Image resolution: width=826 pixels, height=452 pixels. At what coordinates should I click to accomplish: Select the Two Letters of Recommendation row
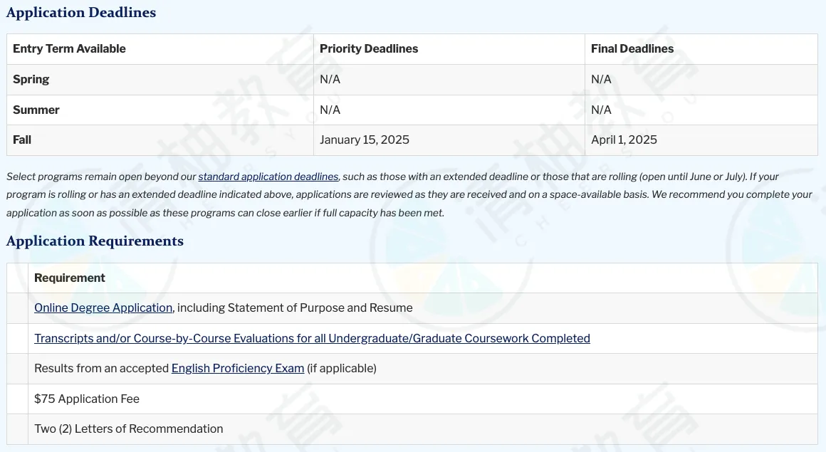pyautogui.click(x=129, y=429)
